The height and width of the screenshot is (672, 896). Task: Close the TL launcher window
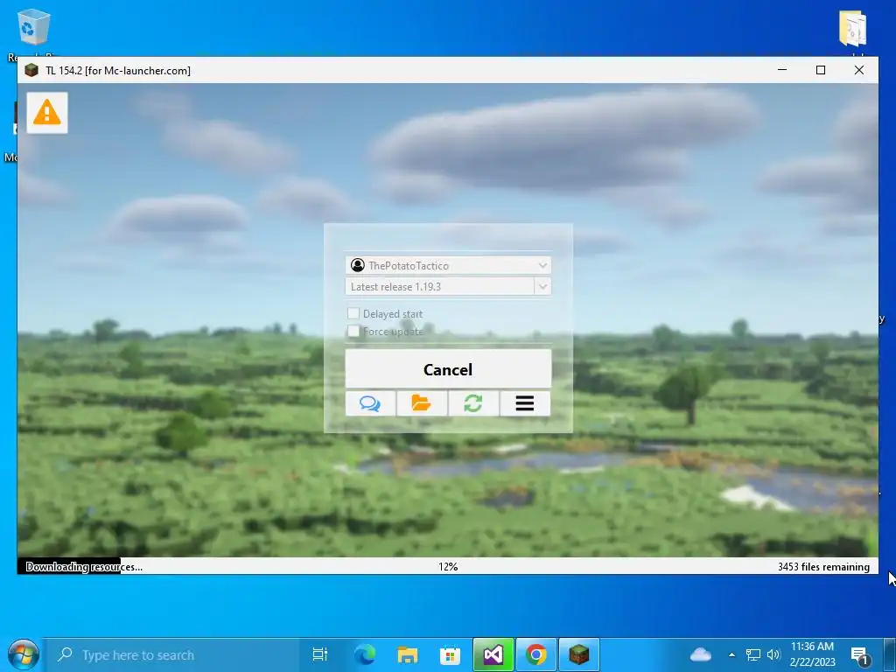(859, 70)
